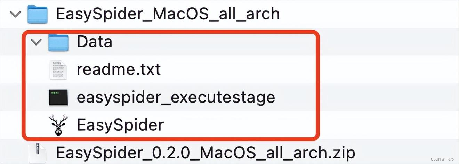The height and width of the screenshot is (164, 459).
Task: Select the EasySpider_MacOS_all_arch folder name
Action: (168, 15)
